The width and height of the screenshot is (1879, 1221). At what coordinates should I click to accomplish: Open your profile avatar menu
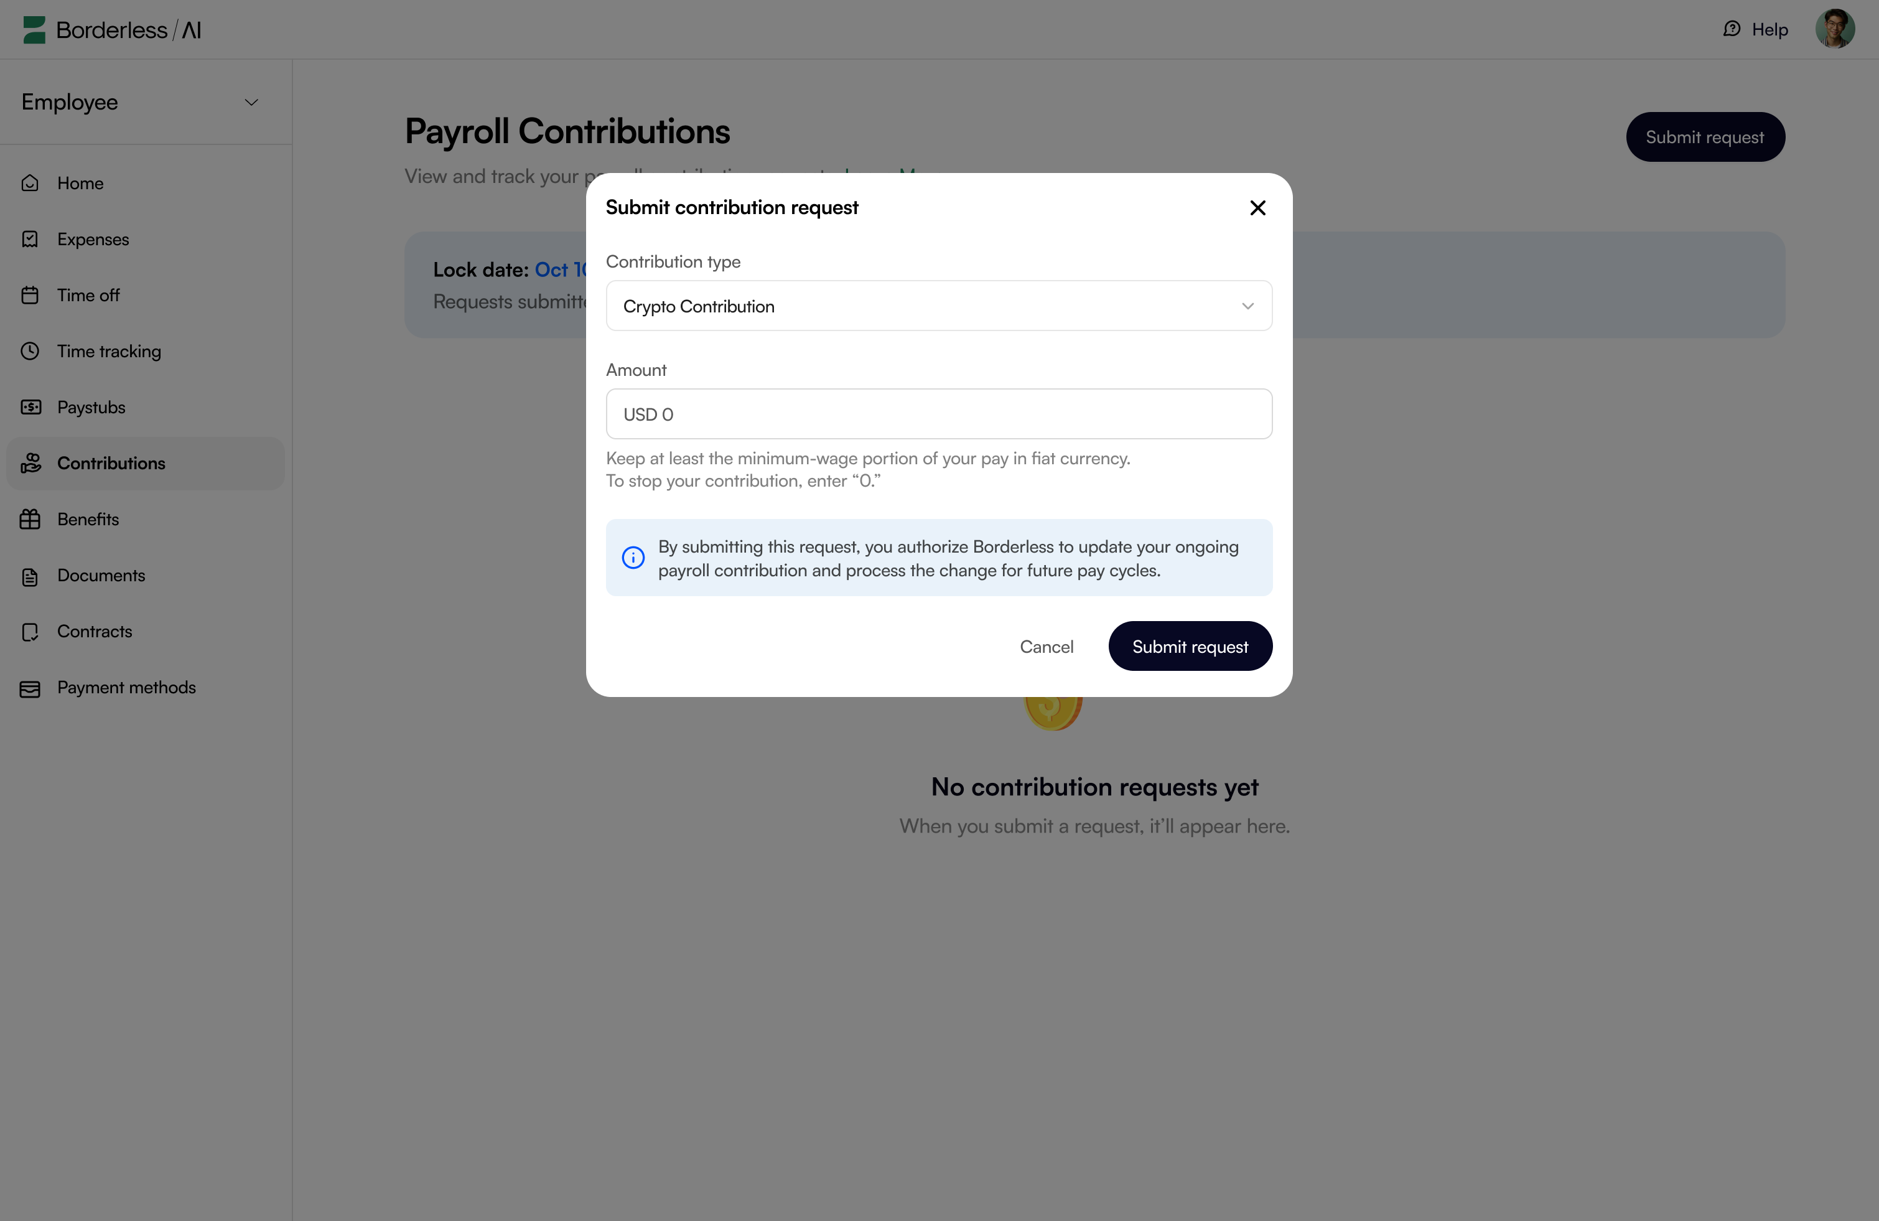tap(1835, 29)
